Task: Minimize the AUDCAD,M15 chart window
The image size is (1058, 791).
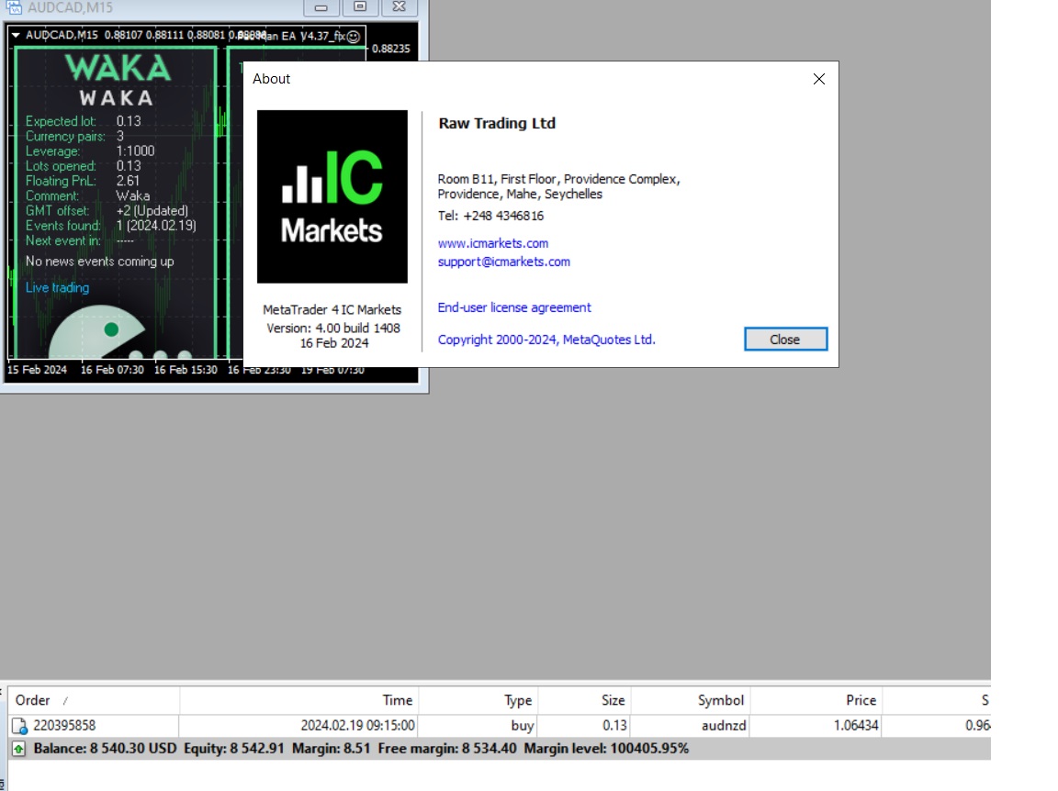Action: click(321, 7)
